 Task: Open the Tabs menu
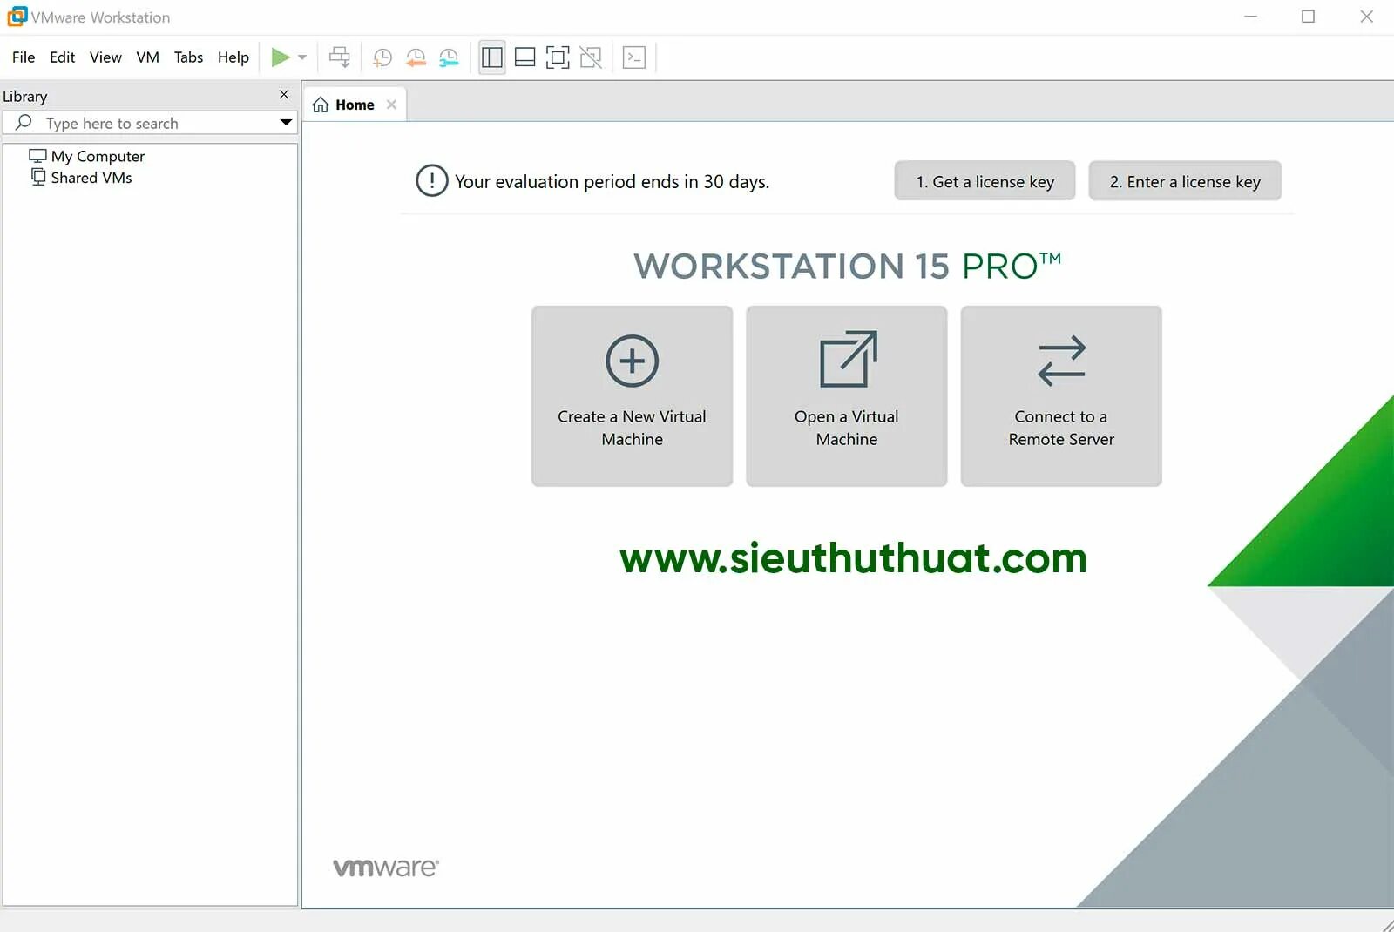tap(188, 57)
